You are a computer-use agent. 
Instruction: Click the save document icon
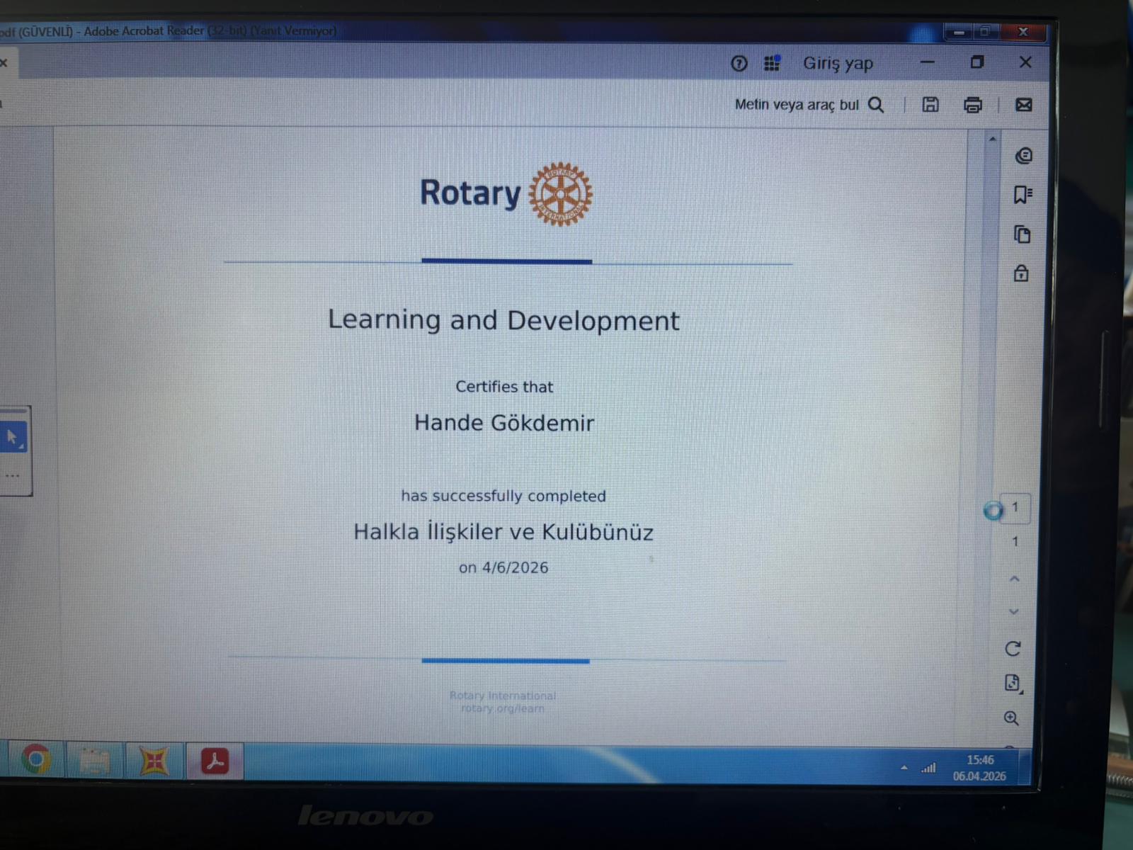coord(930,105)
